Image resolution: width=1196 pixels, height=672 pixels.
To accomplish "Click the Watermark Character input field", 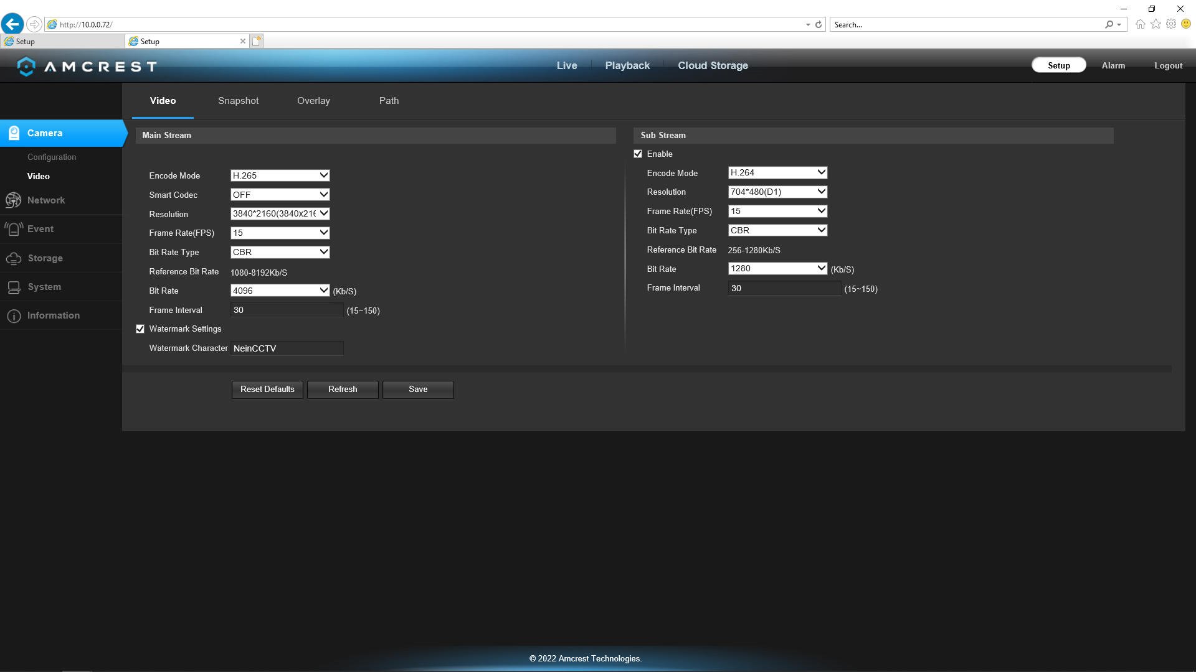I will (287, 348).
